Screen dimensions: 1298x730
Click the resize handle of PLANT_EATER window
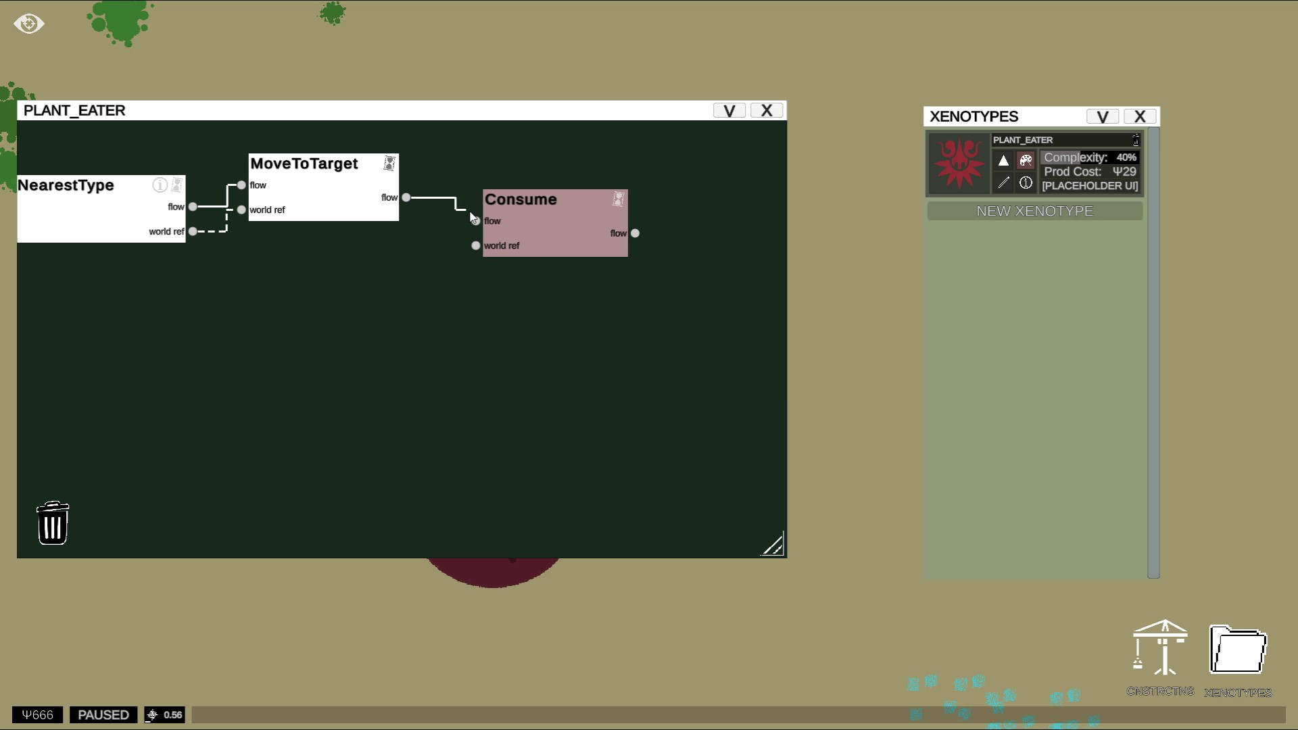click(x=773, y=545)
